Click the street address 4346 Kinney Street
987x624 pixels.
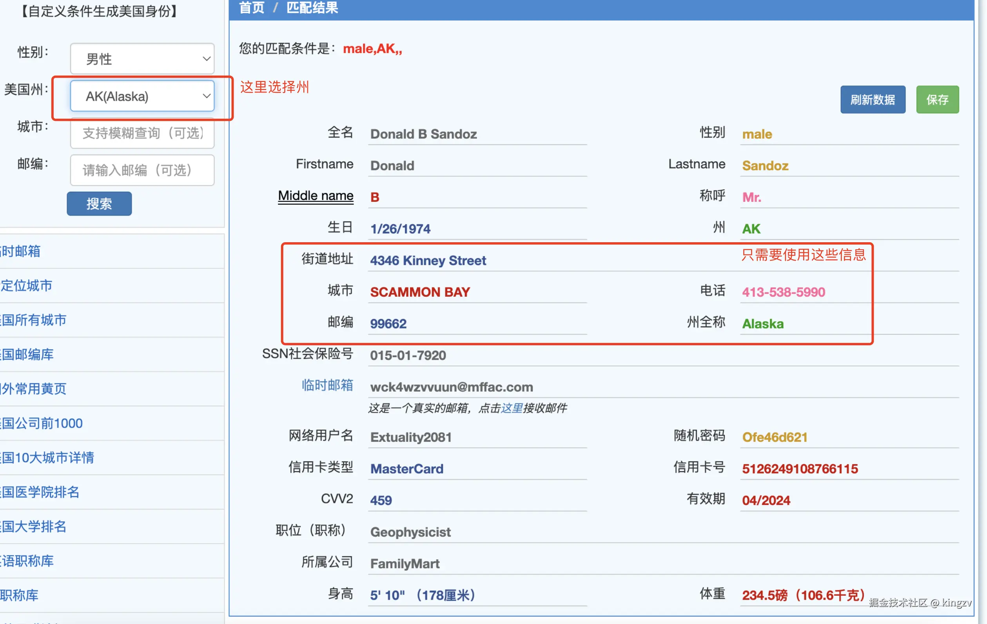pos(428,260)
